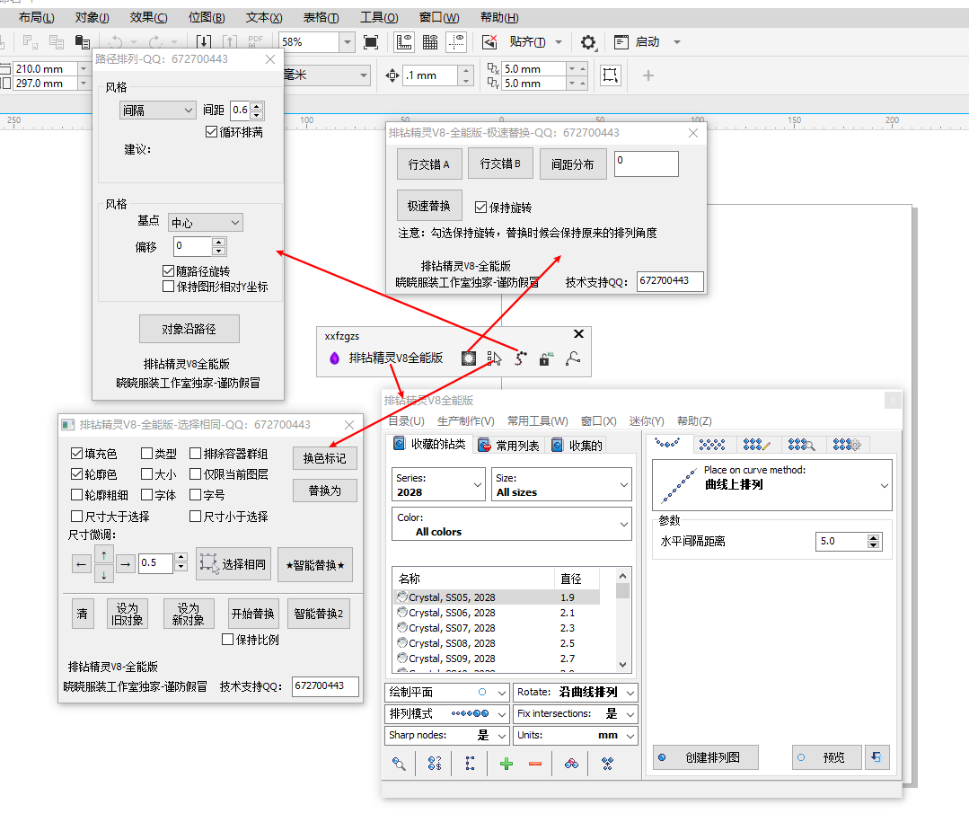Open the 生产制作(V) menu
Screen dimensions: 969x840
tap(465, 421)
